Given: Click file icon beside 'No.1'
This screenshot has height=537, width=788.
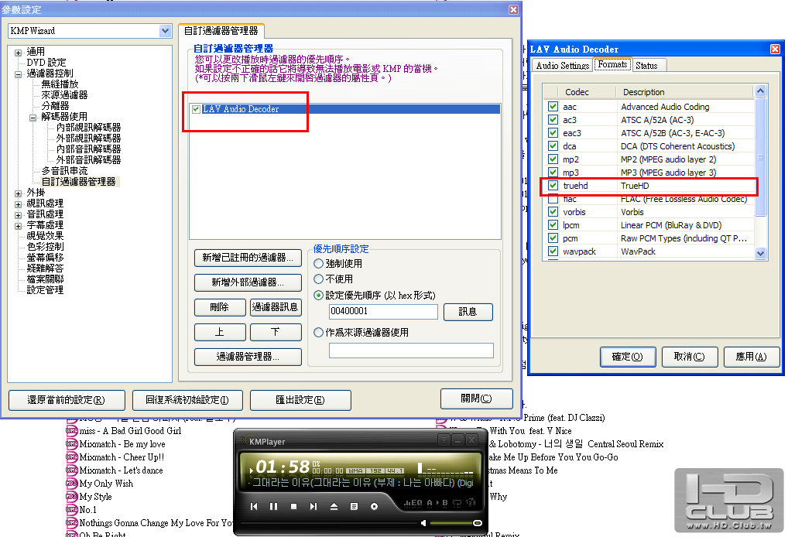Looking at the screenshot, I should (72, 509).
